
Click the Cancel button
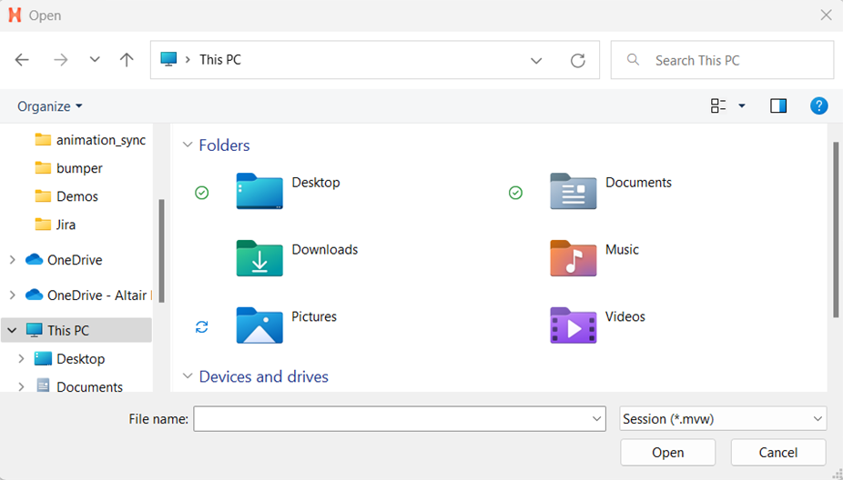pyautogui.click(x=777, y=453)
